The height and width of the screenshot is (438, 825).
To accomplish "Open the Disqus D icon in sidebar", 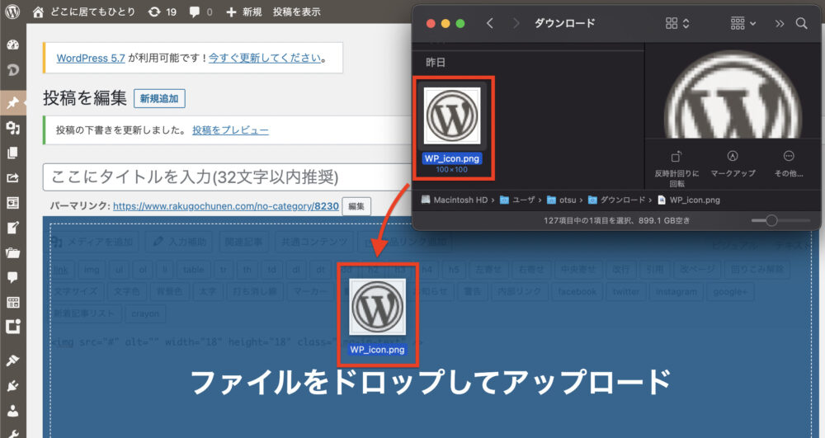I will (x=12, y=69).
